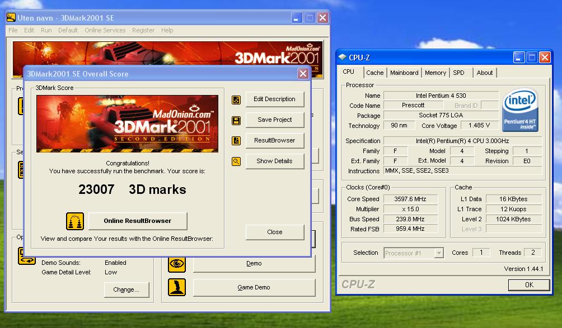Click the 3DMark2001 Second Edition banner image

pos(127,123)
